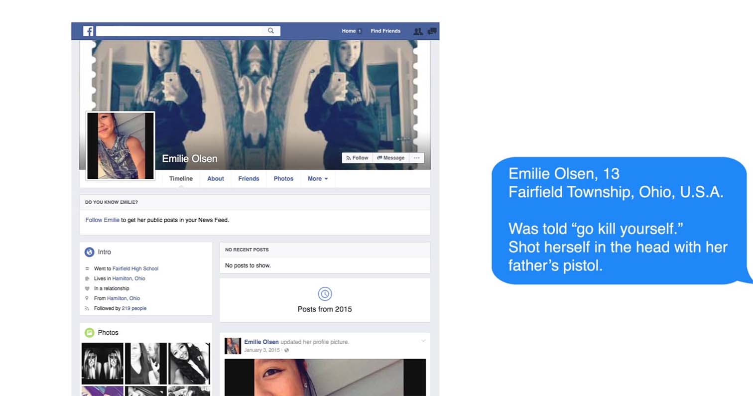Open the three-dots more actions button
This screenshot has height=396, width=753.
417,158
